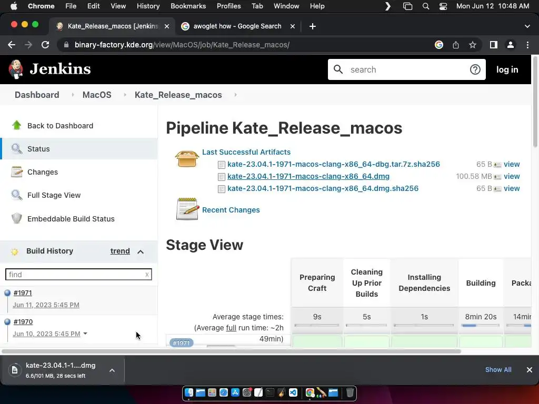Click the vertical page scrollbar thumb
This screenshot has width=539, height=404.
click(x=535, y=102)
